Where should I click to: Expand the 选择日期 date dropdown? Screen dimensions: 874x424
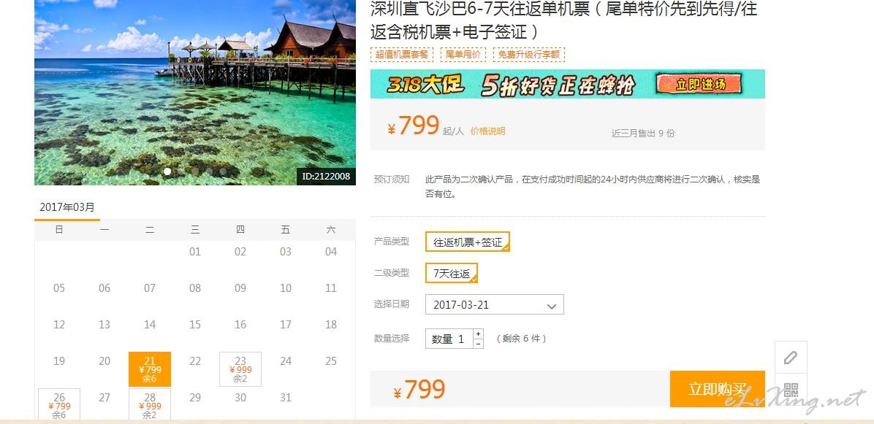[x=495, y=305]
